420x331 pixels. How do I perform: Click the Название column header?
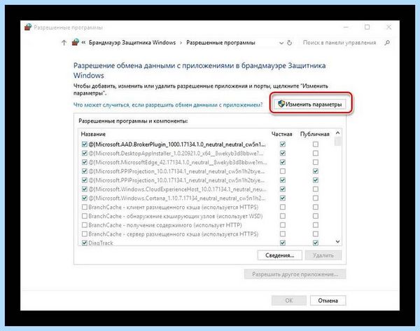tap(93, 134)
